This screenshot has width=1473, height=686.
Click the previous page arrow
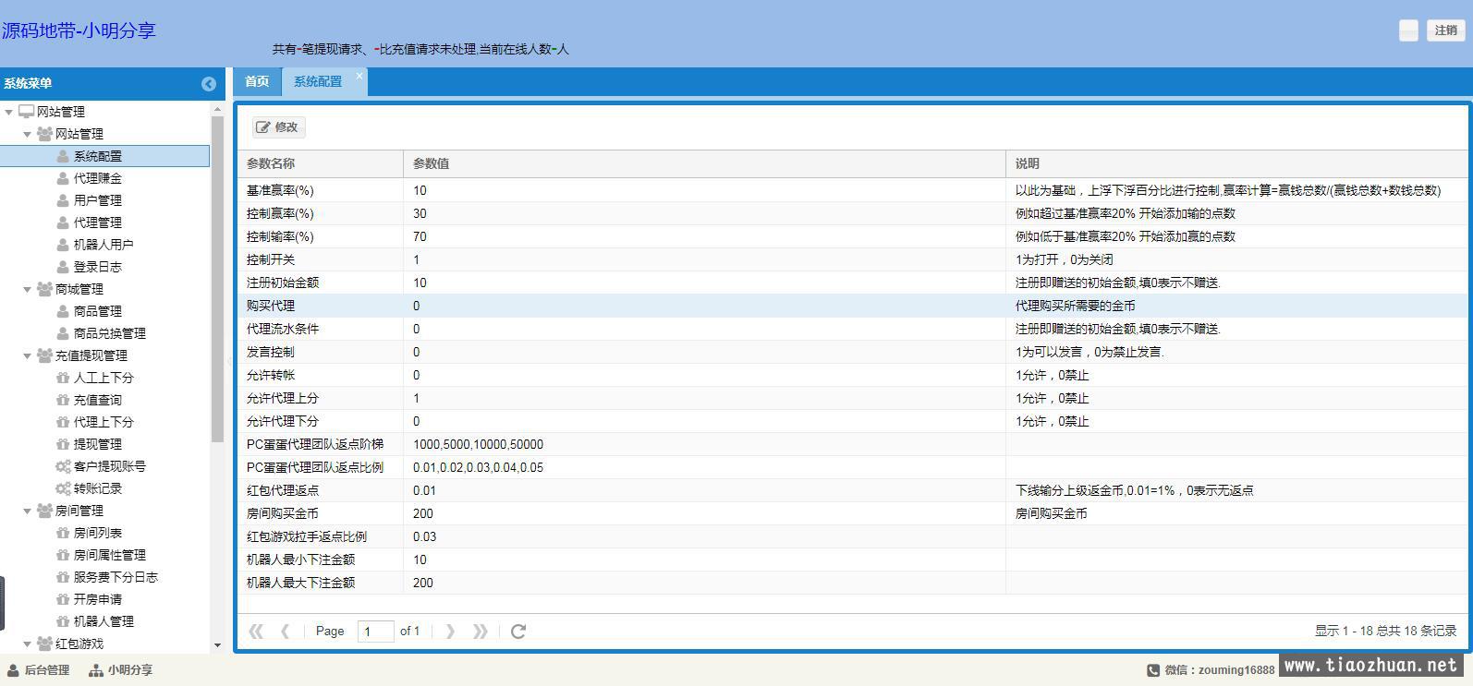[x=285, y=632]
